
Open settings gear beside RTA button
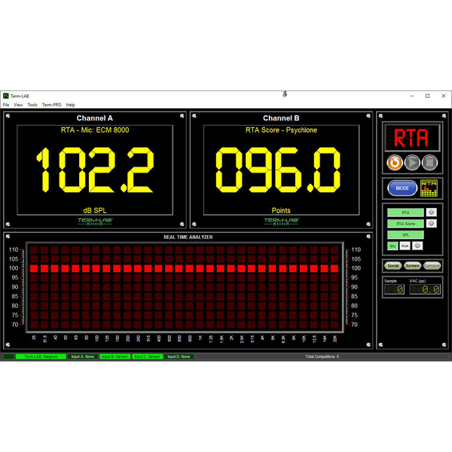[431, 212]
